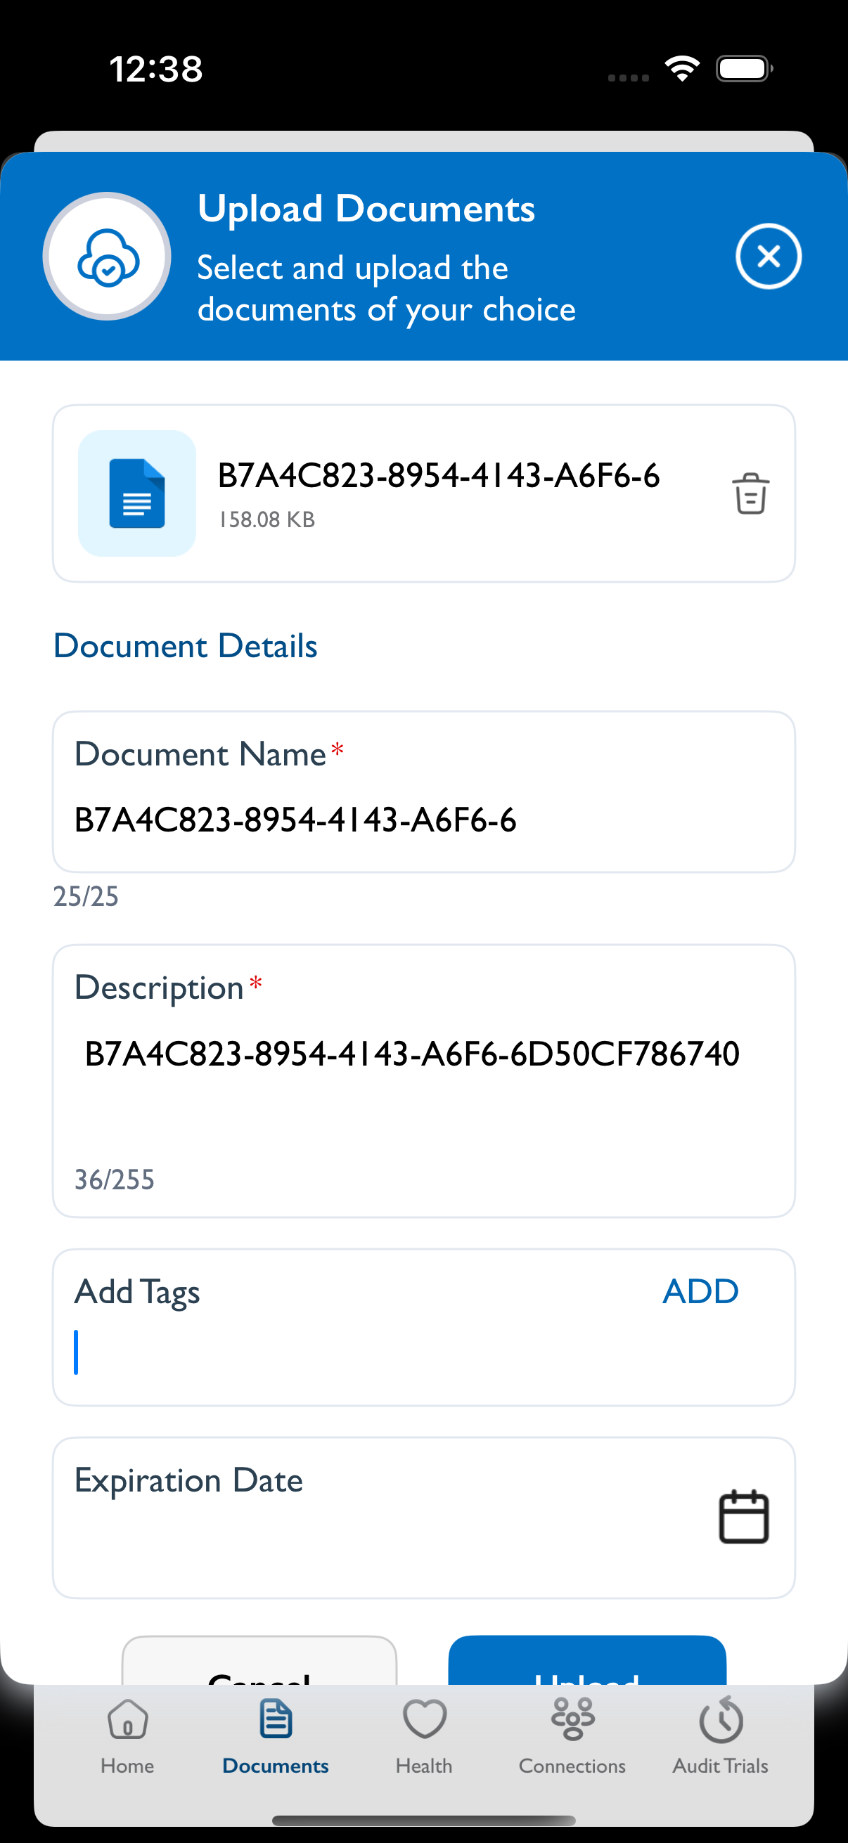
Task: Tap the Expiration Date field
Action: pos(423,1518)
